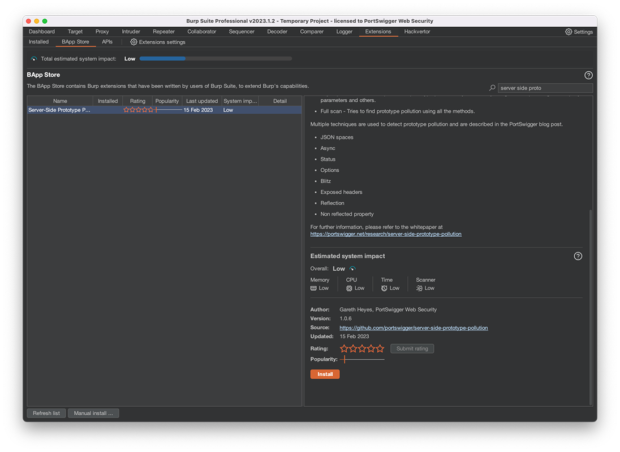Click the popularity bar in the table row
Screen dimensions: 620x452
click(168, 110)
